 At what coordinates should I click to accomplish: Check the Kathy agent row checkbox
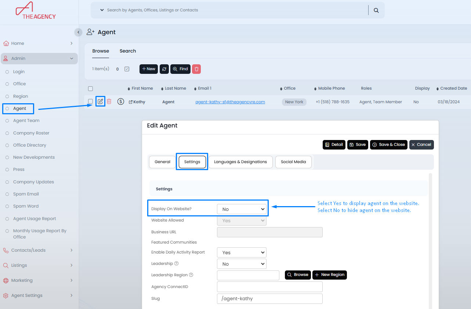[x=90, y=101]
